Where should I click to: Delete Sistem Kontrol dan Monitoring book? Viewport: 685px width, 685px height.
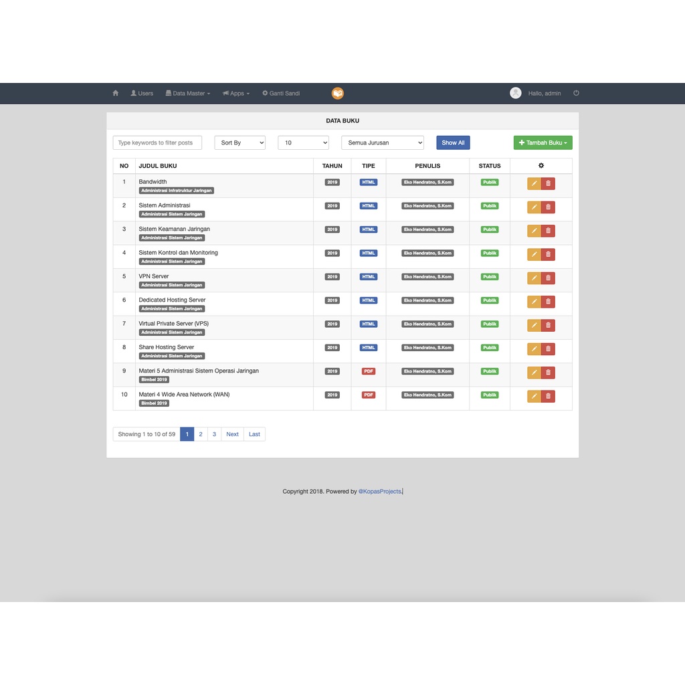pyautogui.click(x=548, y=254)
